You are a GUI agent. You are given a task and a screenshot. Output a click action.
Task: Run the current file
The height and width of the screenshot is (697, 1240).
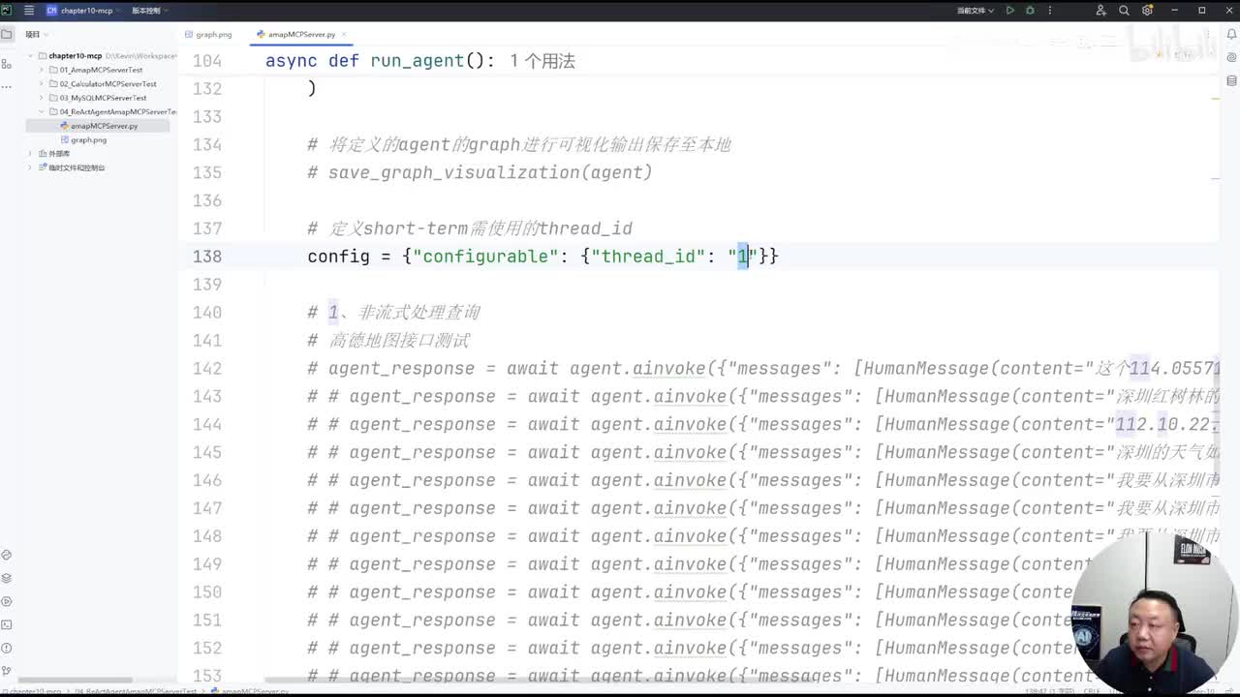[x=1009, y=11]
